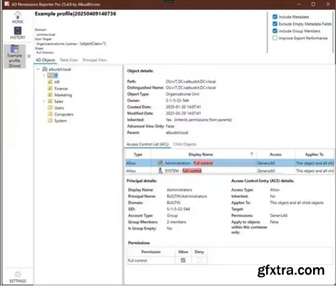Image resolution: width=336 pixels, height=286 pixels.
Task: Close the Example profile tab
Action: (x=29, y=56)
